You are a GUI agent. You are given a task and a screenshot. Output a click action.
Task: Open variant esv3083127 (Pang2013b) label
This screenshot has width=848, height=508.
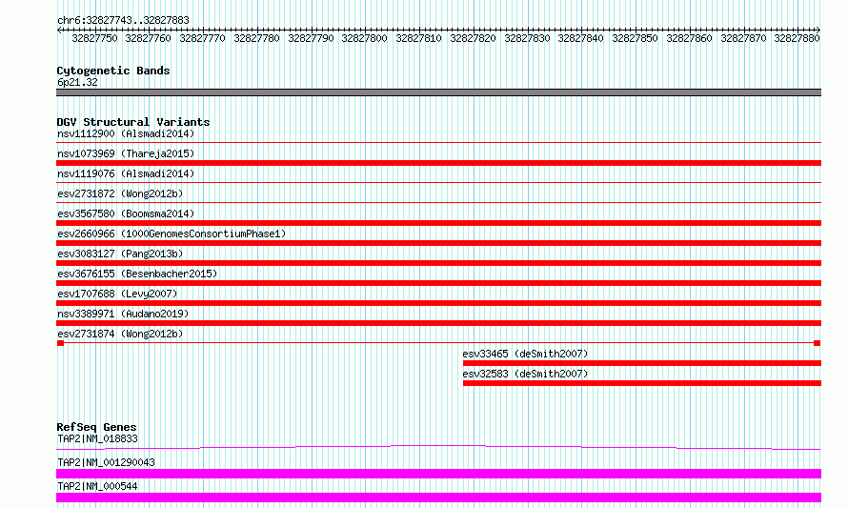click(x=120, y=254)
